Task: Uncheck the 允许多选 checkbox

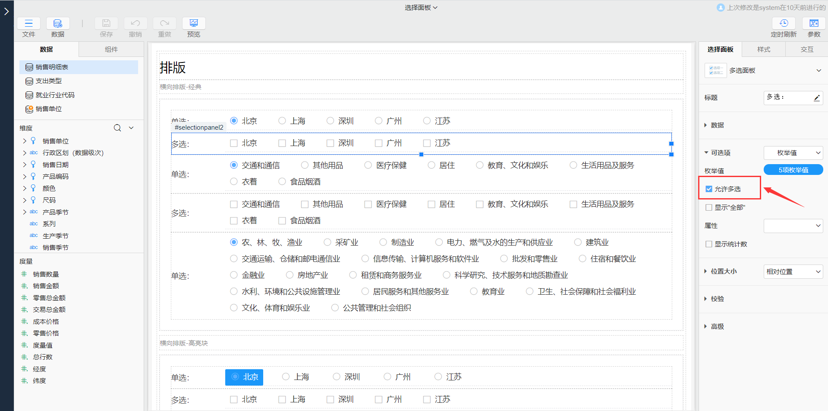Action: click(709, 189)
